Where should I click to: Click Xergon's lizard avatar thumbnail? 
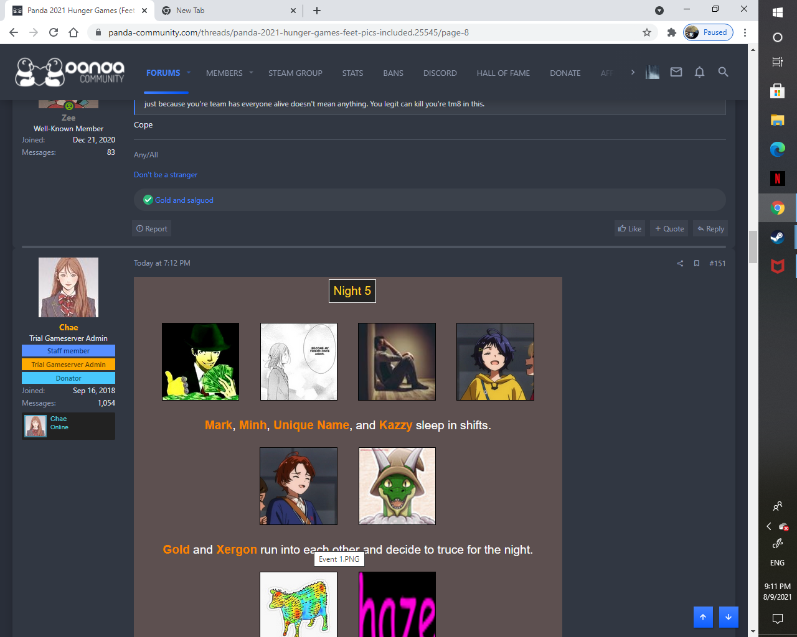397,486
